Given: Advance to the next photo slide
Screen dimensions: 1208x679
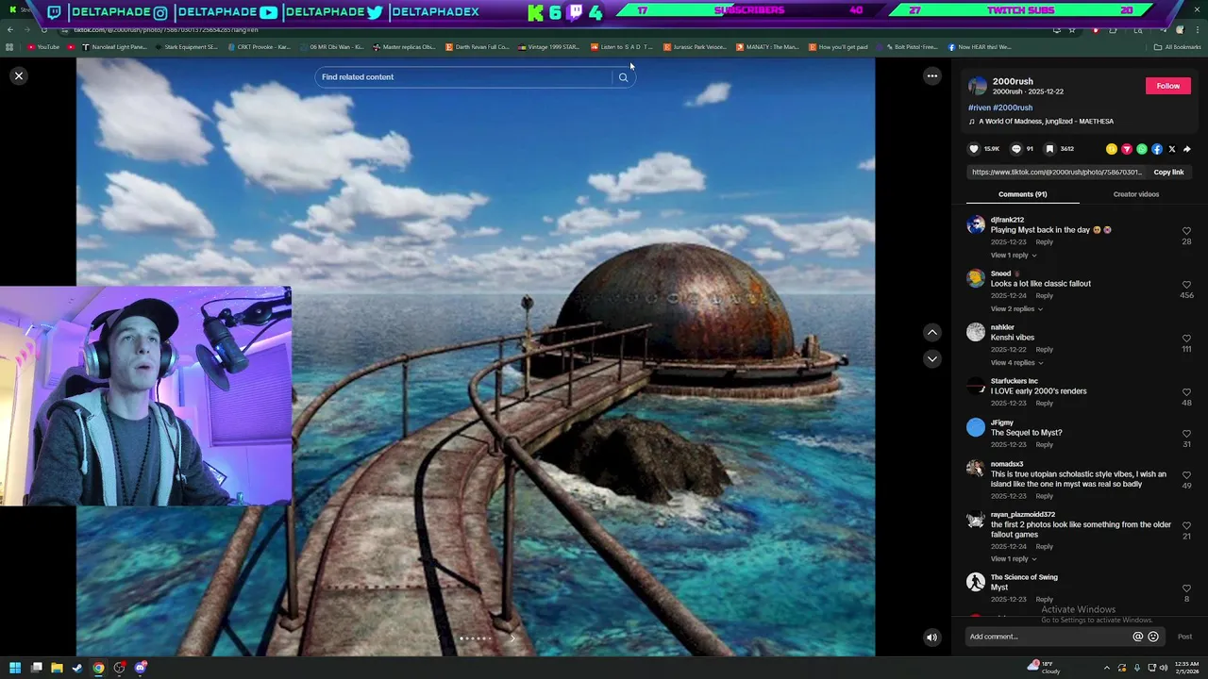Looking at the screenshot, I should pyautogui.click(x=512, y=638).
